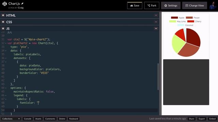Open the JS panel dropdown chevron
Image resolution: width=218 pixels, height=122 pixels.
(x=156, y=28)
